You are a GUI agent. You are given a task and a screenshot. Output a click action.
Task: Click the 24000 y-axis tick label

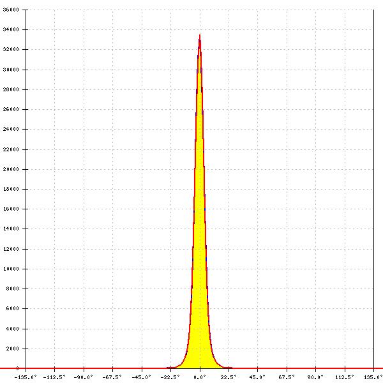[x=11, y=129]
